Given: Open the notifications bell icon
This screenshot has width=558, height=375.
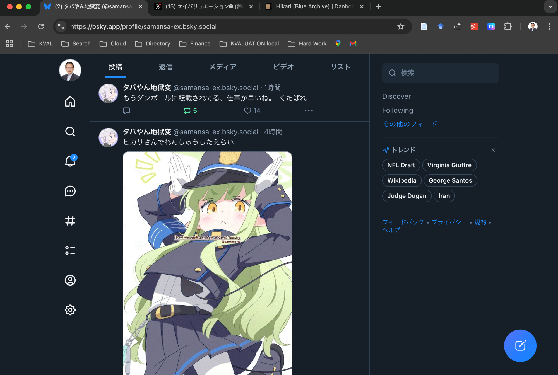Looking at the screenshot, I should [x=70, y=161].
